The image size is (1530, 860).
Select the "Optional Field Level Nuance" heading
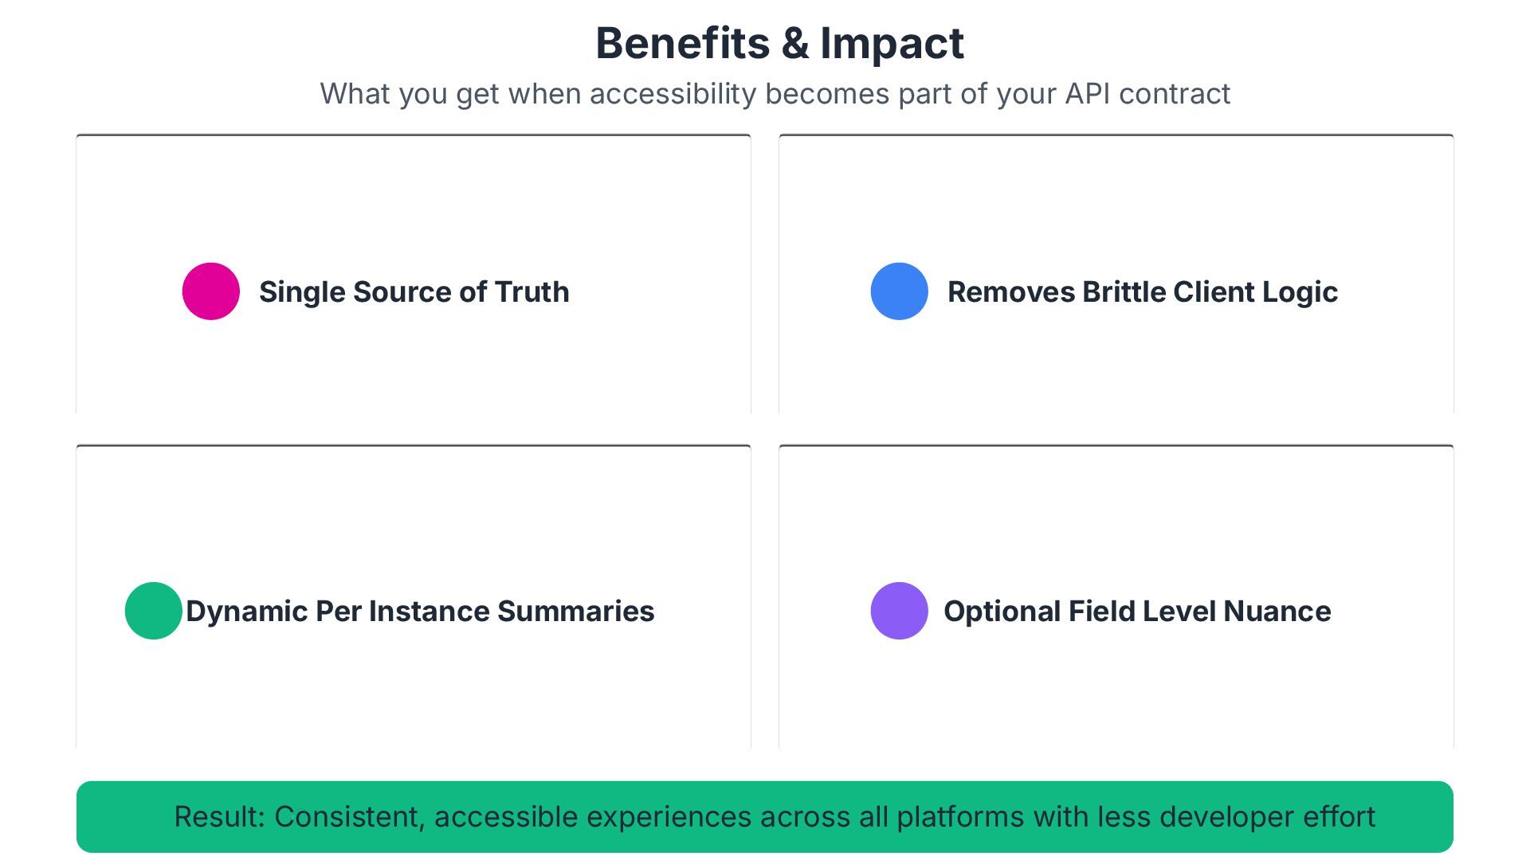pyautogui.click(x=1137, y=612)
